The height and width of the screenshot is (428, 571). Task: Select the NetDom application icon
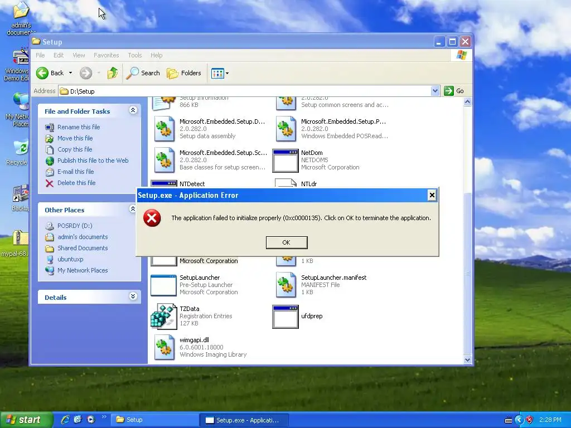tap(285, 160)
